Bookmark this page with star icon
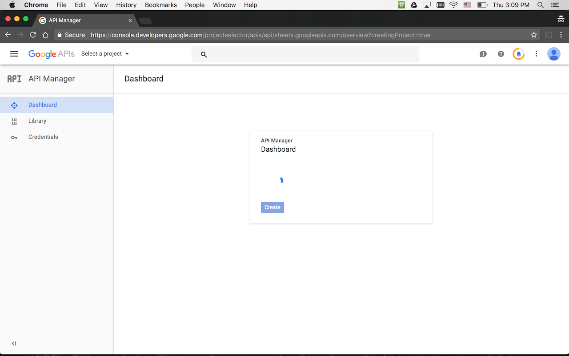The width and height of the screenshot is (569, 356). tap(534, 35)
